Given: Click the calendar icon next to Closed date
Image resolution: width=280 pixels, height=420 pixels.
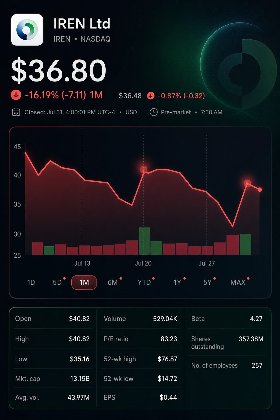Looking at the screenshot, I should pos(16,112).
